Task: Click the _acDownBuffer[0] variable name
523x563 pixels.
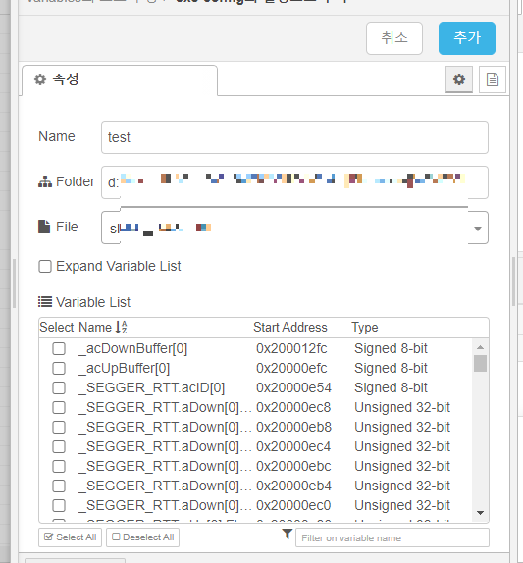Action: point(132,348)
